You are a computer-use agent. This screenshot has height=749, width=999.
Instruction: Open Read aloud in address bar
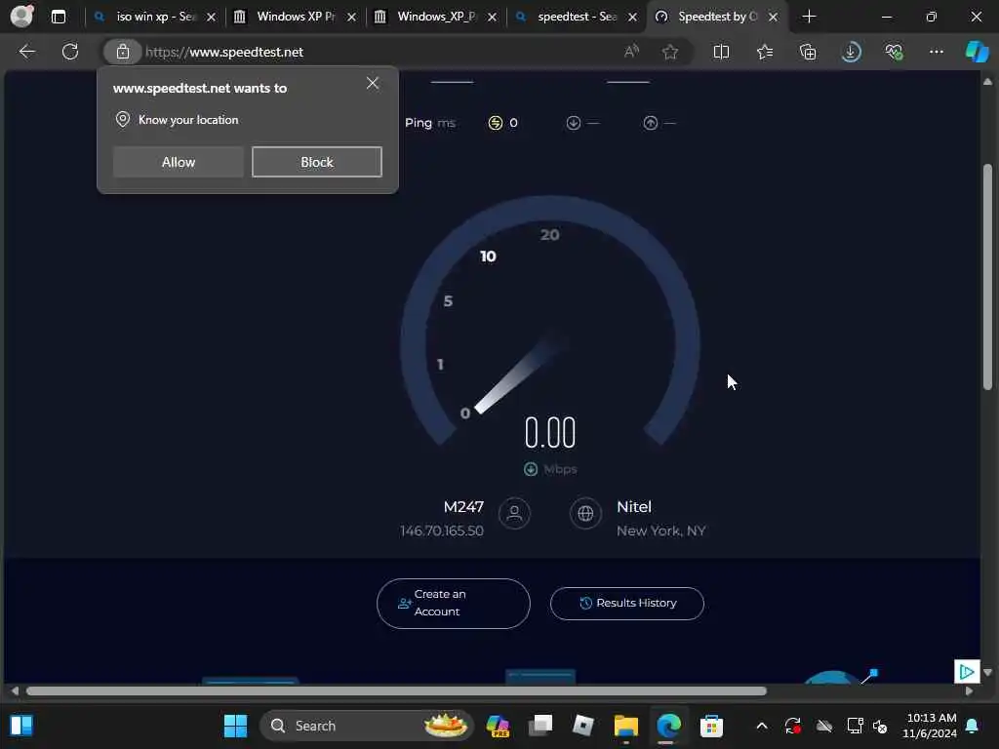coord(631,52)
